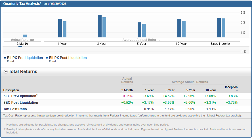The height and width of the screenshot is (138, 252).
Task: Select BILPX Post-Liquidation legend label
Action: 68,58
